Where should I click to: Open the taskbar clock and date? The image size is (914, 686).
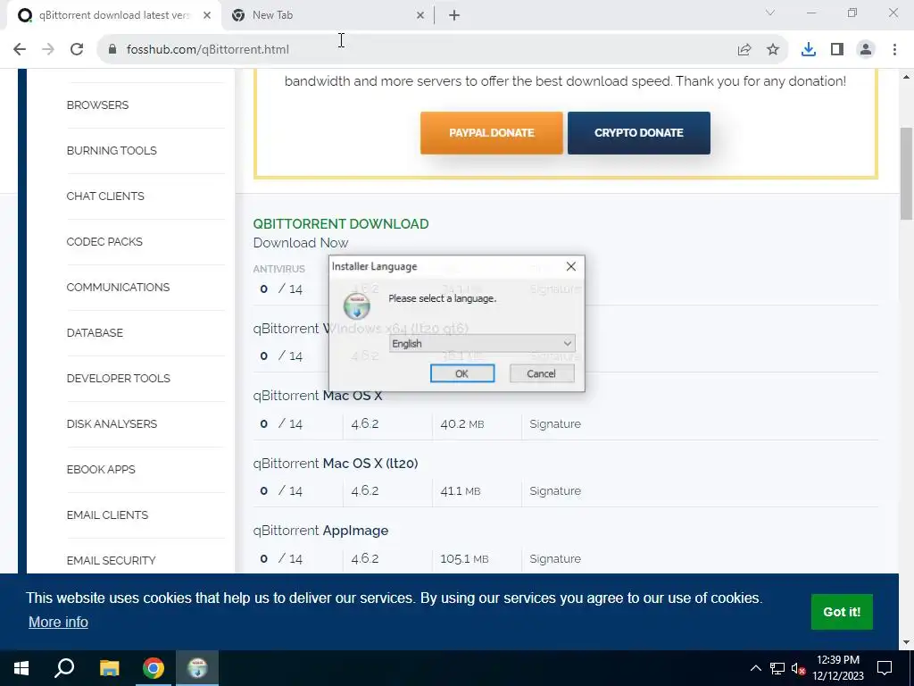tap(838, 668)
